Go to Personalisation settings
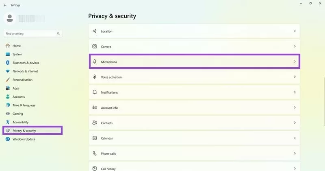The image size is (325, 171). [x=22, y=80]
